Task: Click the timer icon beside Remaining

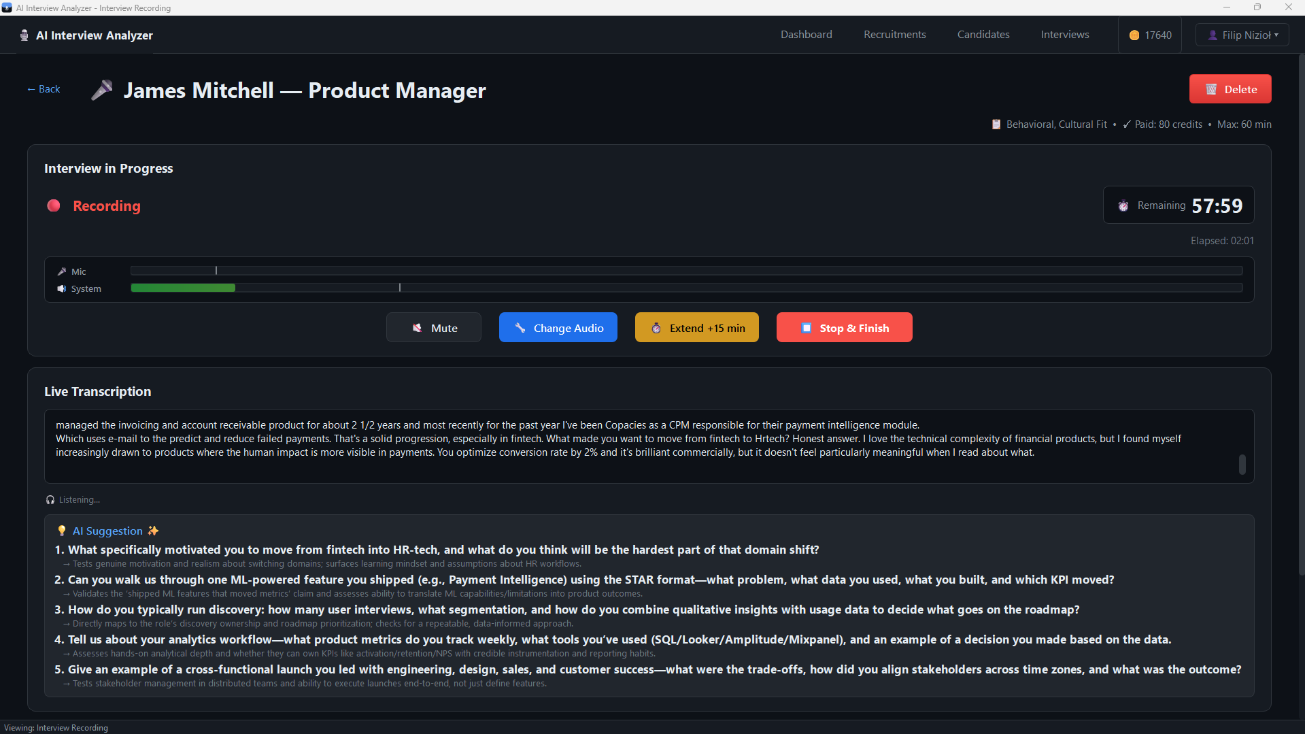Action: (x=1123, y=205)
